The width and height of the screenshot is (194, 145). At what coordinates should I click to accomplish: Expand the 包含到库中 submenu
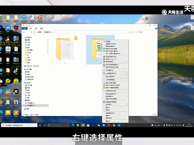coord(115,96)
